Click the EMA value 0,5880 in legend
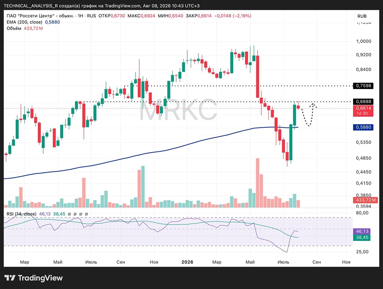The height and width of the screenshot is (289, 383). pos(52,22)
